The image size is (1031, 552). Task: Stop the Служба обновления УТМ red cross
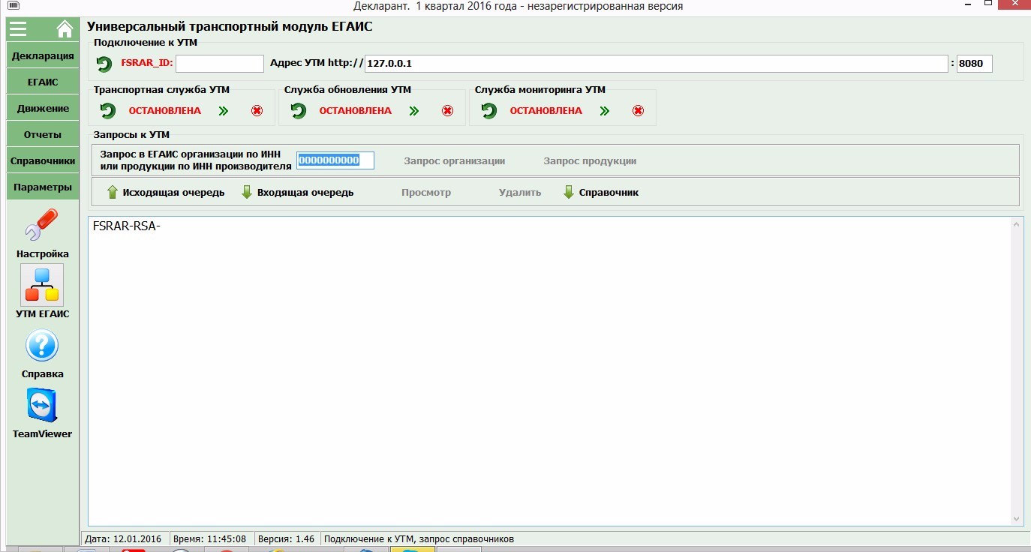(447, 111)
